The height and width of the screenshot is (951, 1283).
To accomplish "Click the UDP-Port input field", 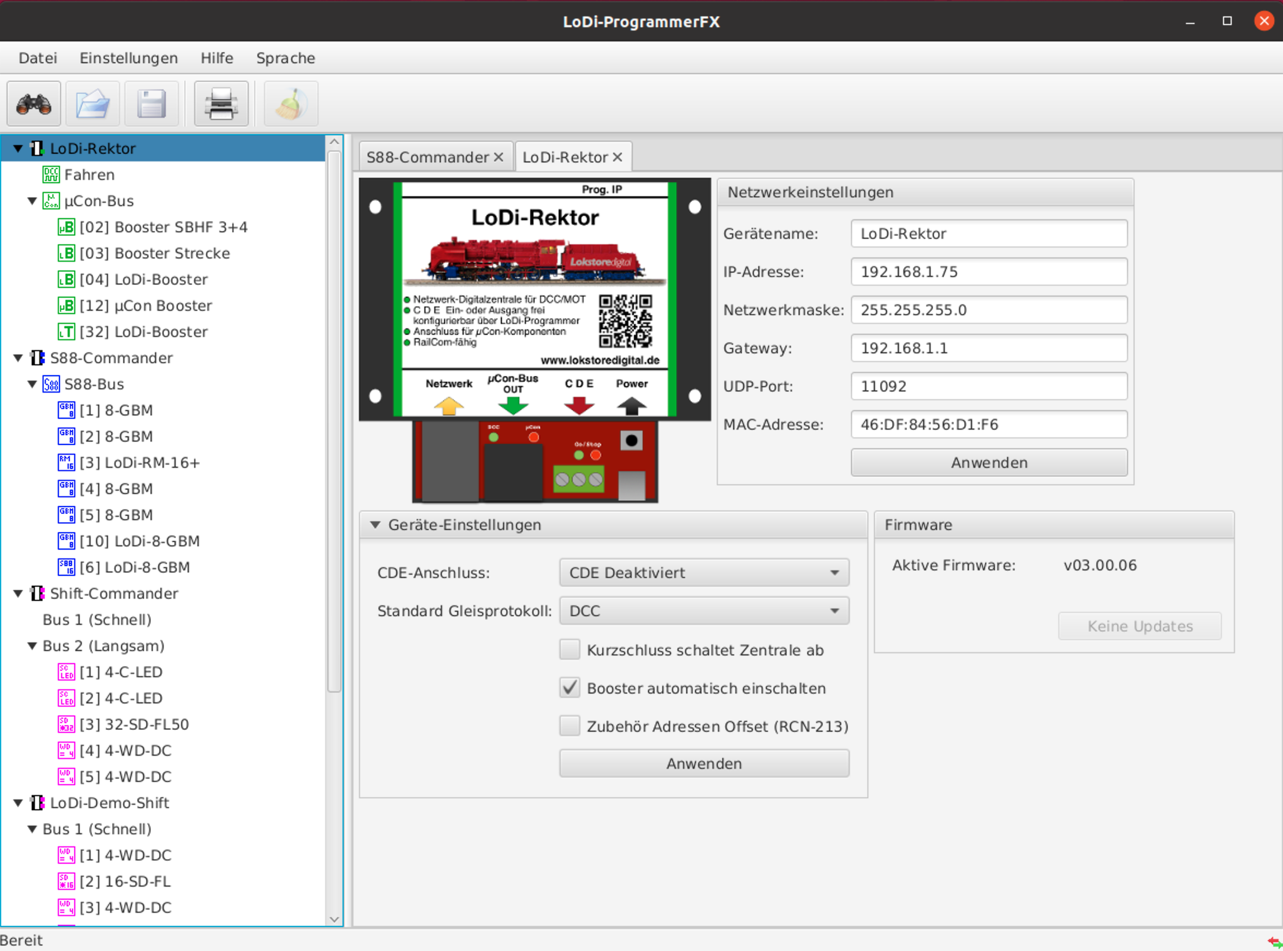I will click(989, 386).
